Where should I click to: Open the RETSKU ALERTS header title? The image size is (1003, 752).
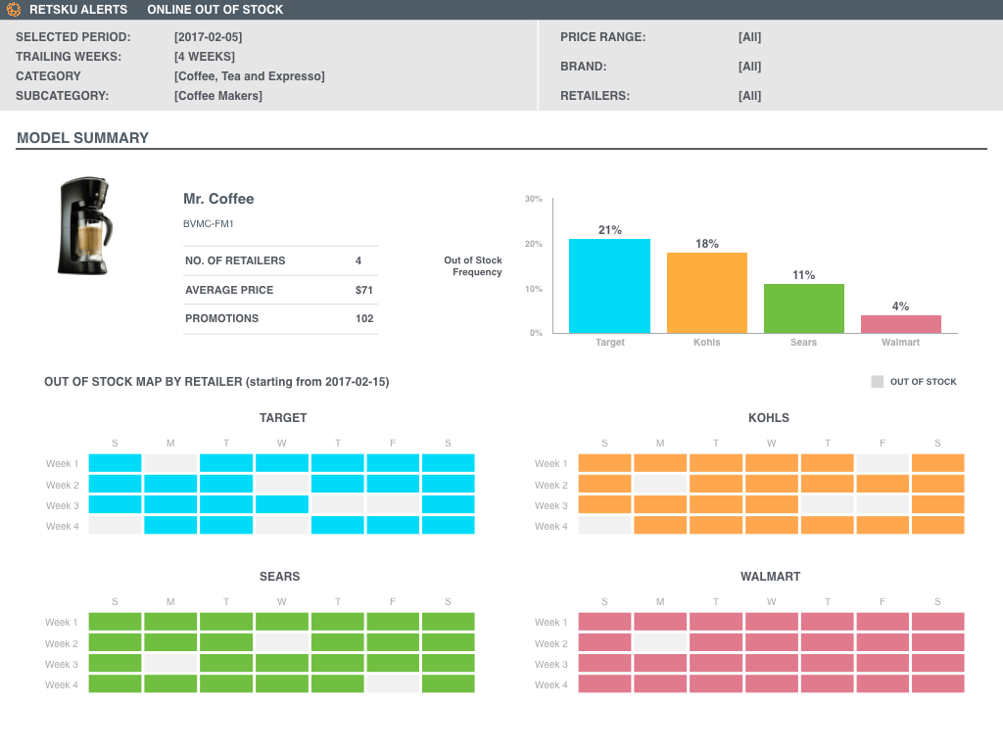click(78, 10)
